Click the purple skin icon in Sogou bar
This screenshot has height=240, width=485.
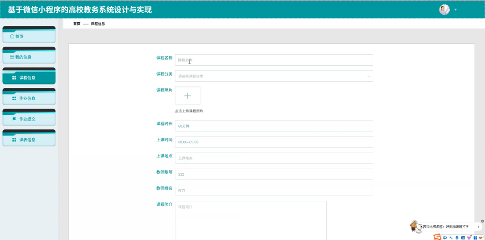[x=469, y=238]
